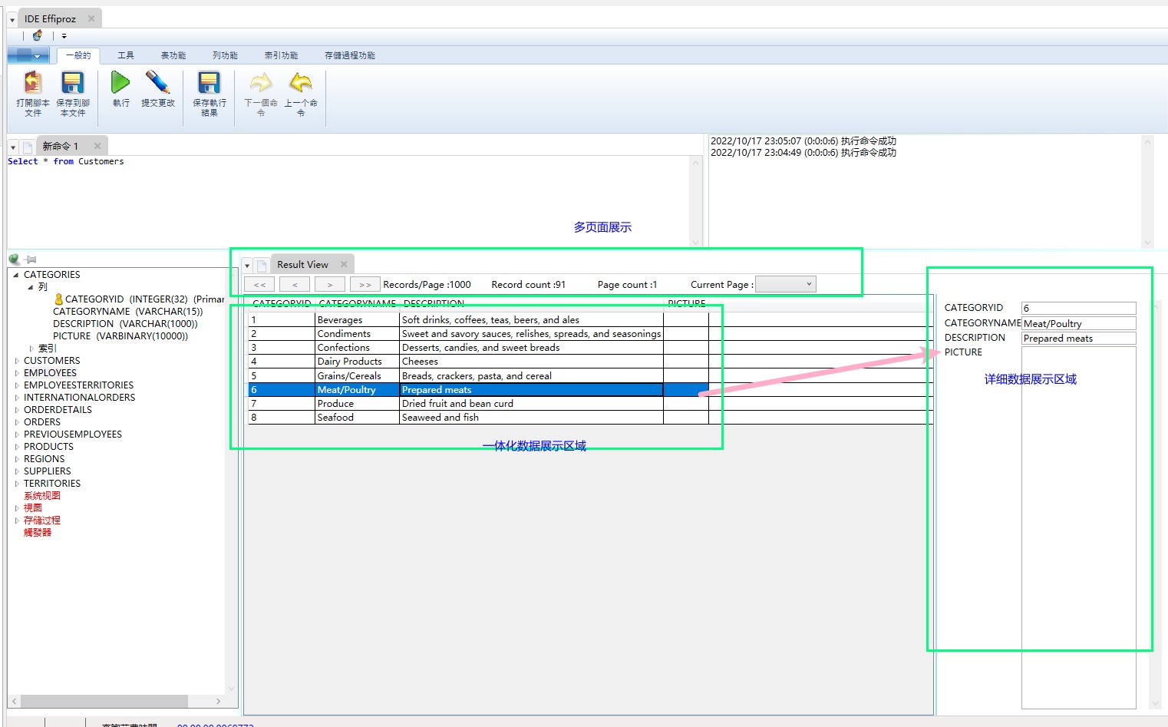Click the primary key icon beside CATEGORYID
The image size is (1168, 727).
point(58,299)
